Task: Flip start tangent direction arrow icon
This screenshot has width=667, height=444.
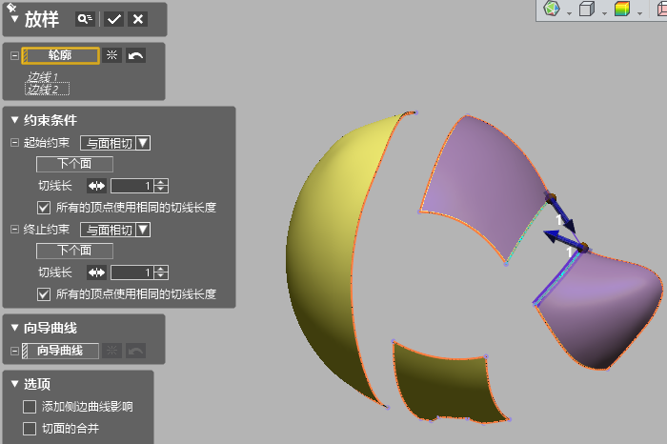Action: [x=96, y=186]
